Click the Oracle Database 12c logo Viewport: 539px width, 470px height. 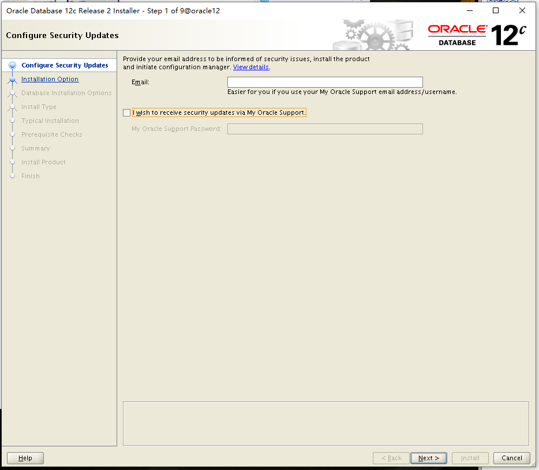pyautogui.click(x=477, y=35)
